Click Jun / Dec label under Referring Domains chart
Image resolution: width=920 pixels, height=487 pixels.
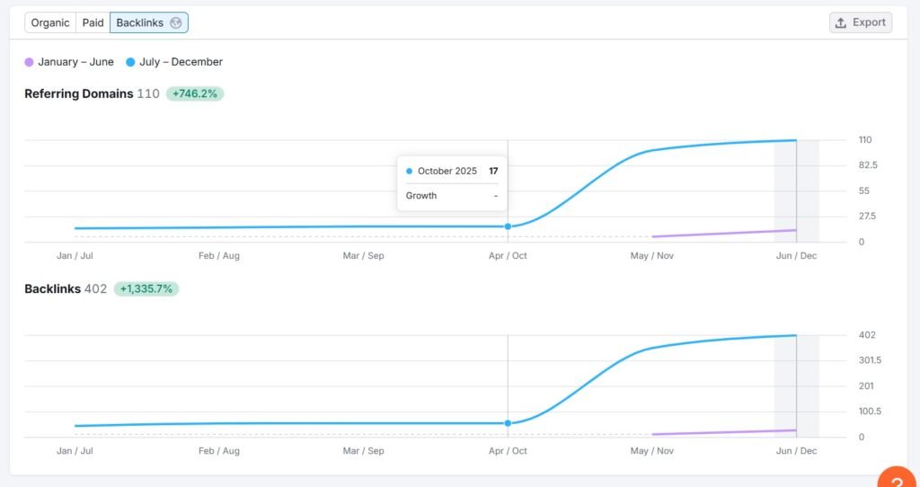(x=796, y=256)
